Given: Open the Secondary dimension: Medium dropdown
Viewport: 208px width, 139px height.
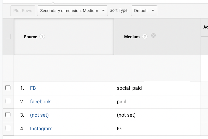Looking at the screenshot, I should click(72, 11).
